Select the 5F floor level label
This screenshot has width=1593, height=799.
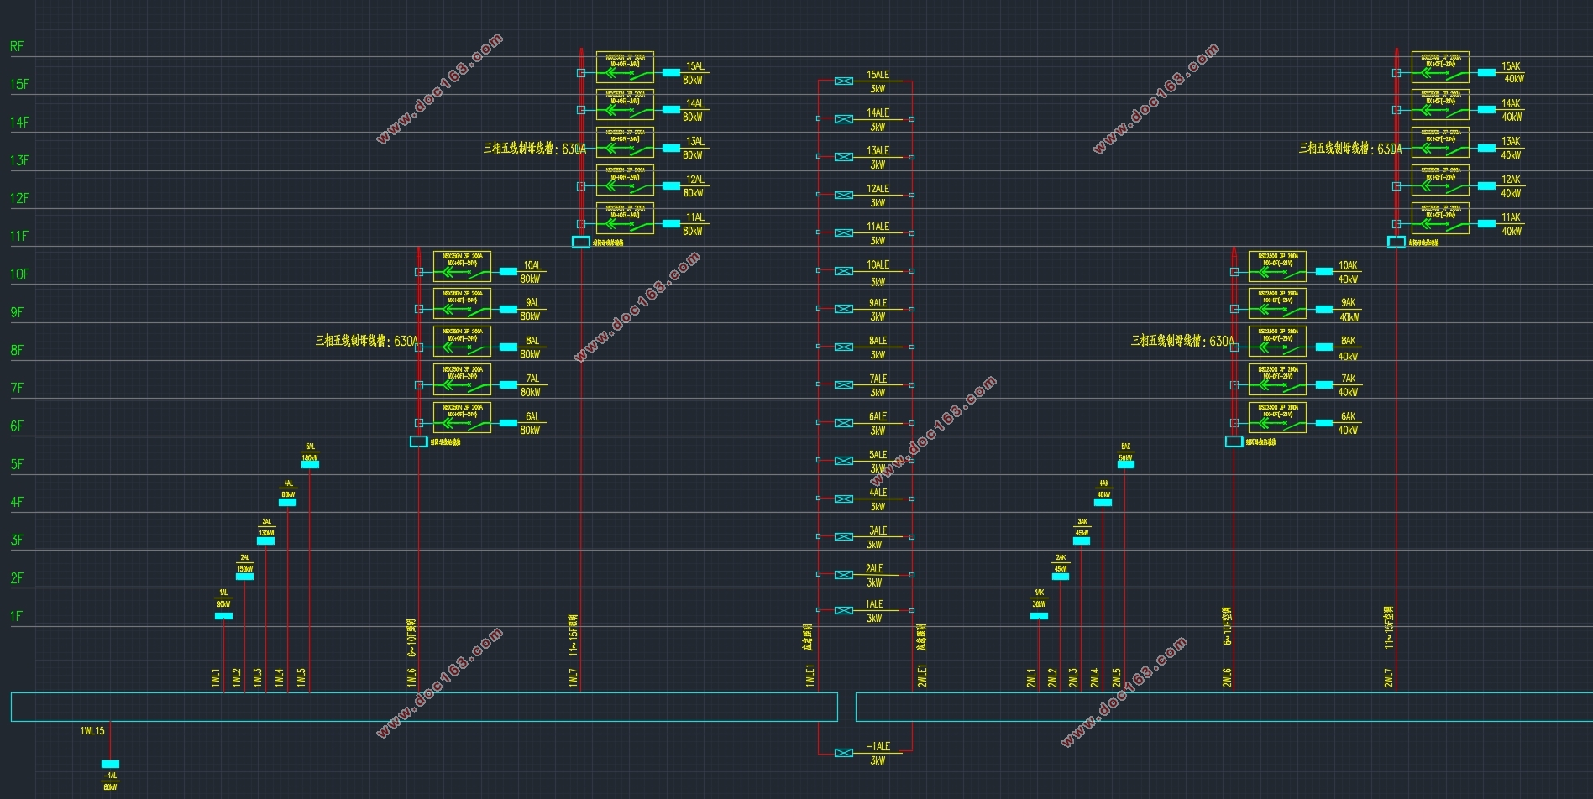coord(17,464)
